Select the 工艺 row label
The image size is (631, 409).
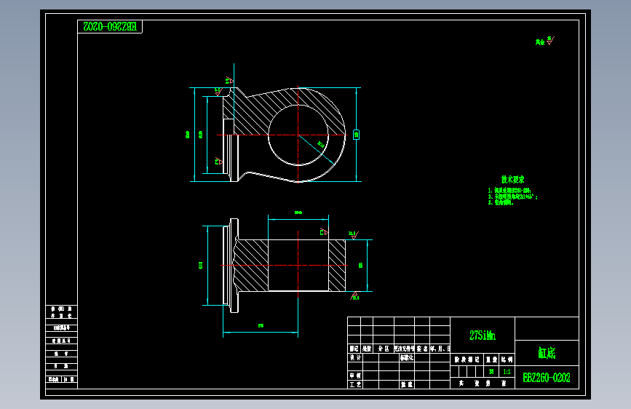pyautogui.click(x=355, y=384)
